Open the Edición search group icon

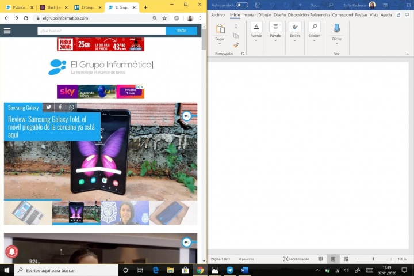click(314, 27)
